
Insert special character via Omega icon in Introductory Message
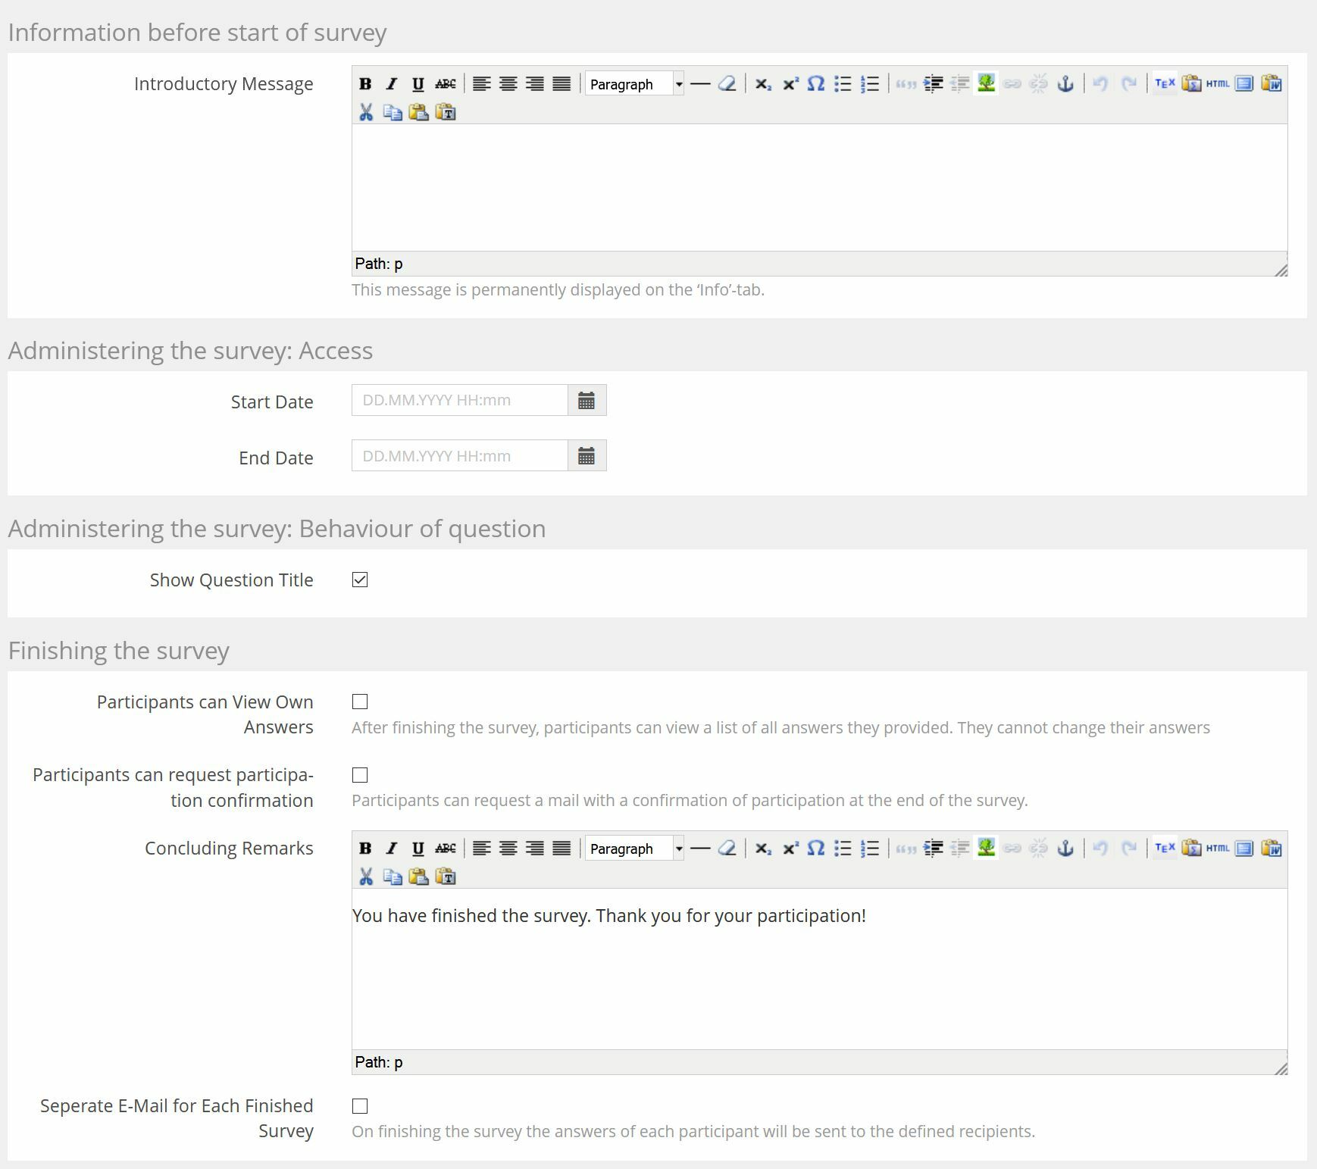coord(815,84)
